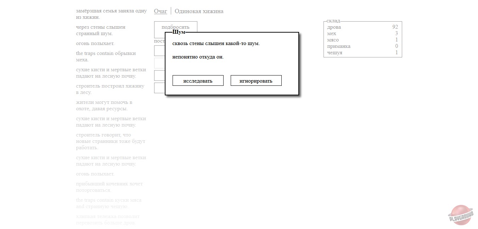This screenshot has width=478, height=229.
Task: Click the log entry mentioning обрывки меха
Action: click(106, 57)
